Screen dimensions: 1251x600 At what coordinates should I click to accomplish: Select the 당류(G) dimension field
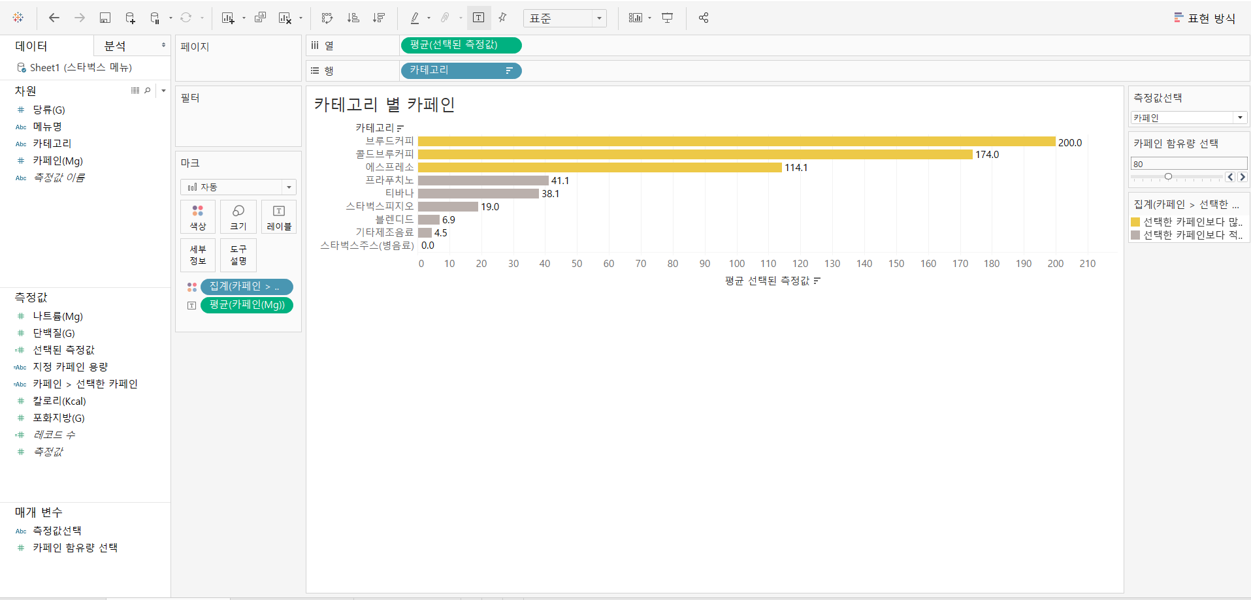(x=49, y=110)
